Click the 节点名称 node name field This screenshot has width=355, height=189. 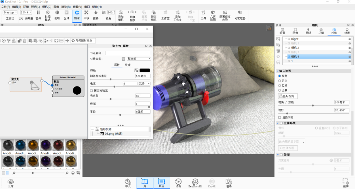point(128,53)
